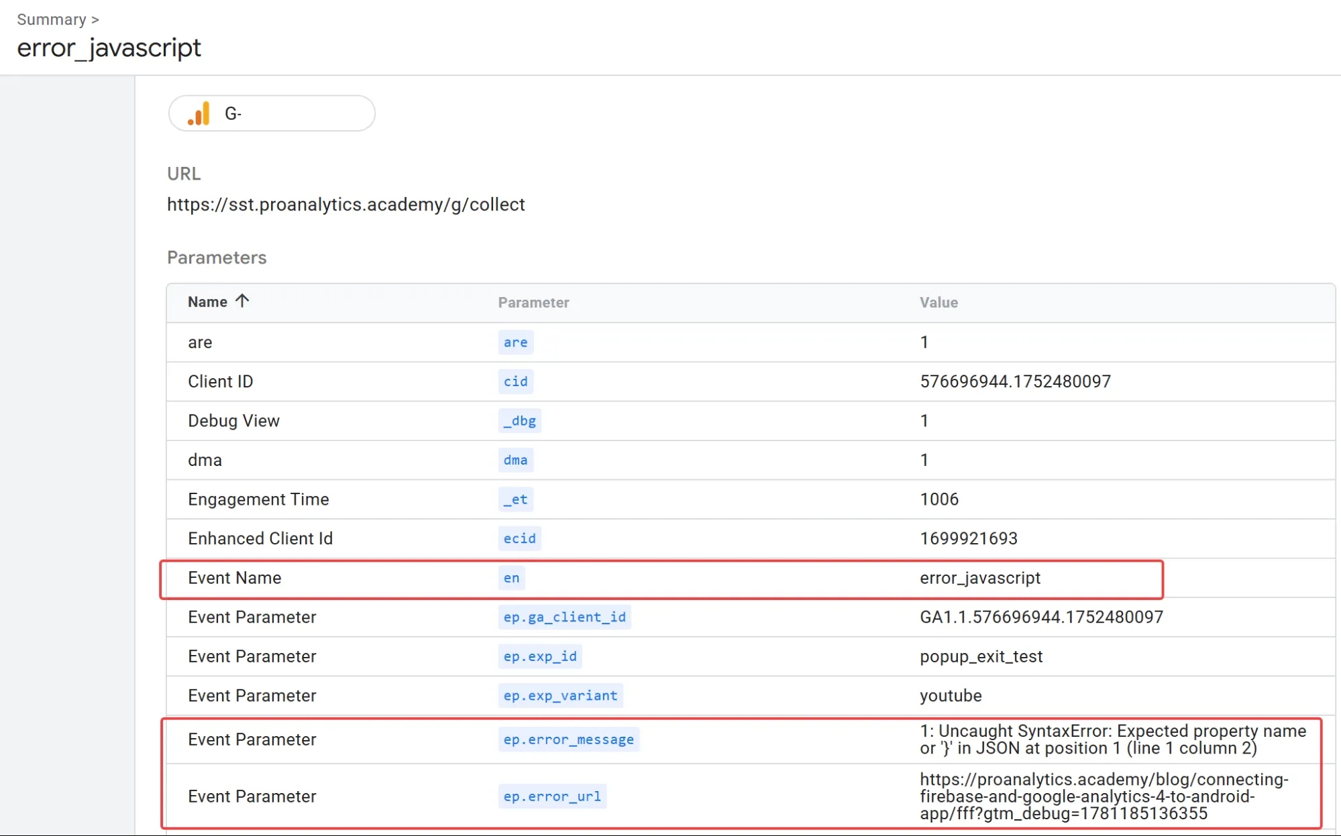The image size is (1341, 836).
Task: Click the cid parameter chip
Action: point(515,381)
